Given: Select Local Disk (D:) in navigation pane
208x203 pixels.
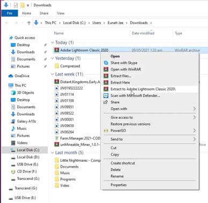Looking at the screenshot, I should click(28, 157).
